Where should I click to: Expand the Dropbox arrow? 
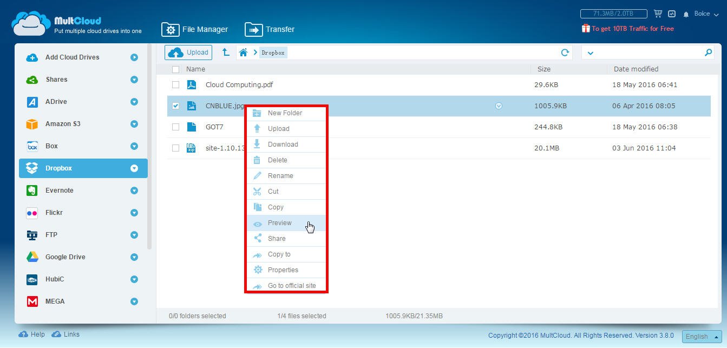coord(134,168)
